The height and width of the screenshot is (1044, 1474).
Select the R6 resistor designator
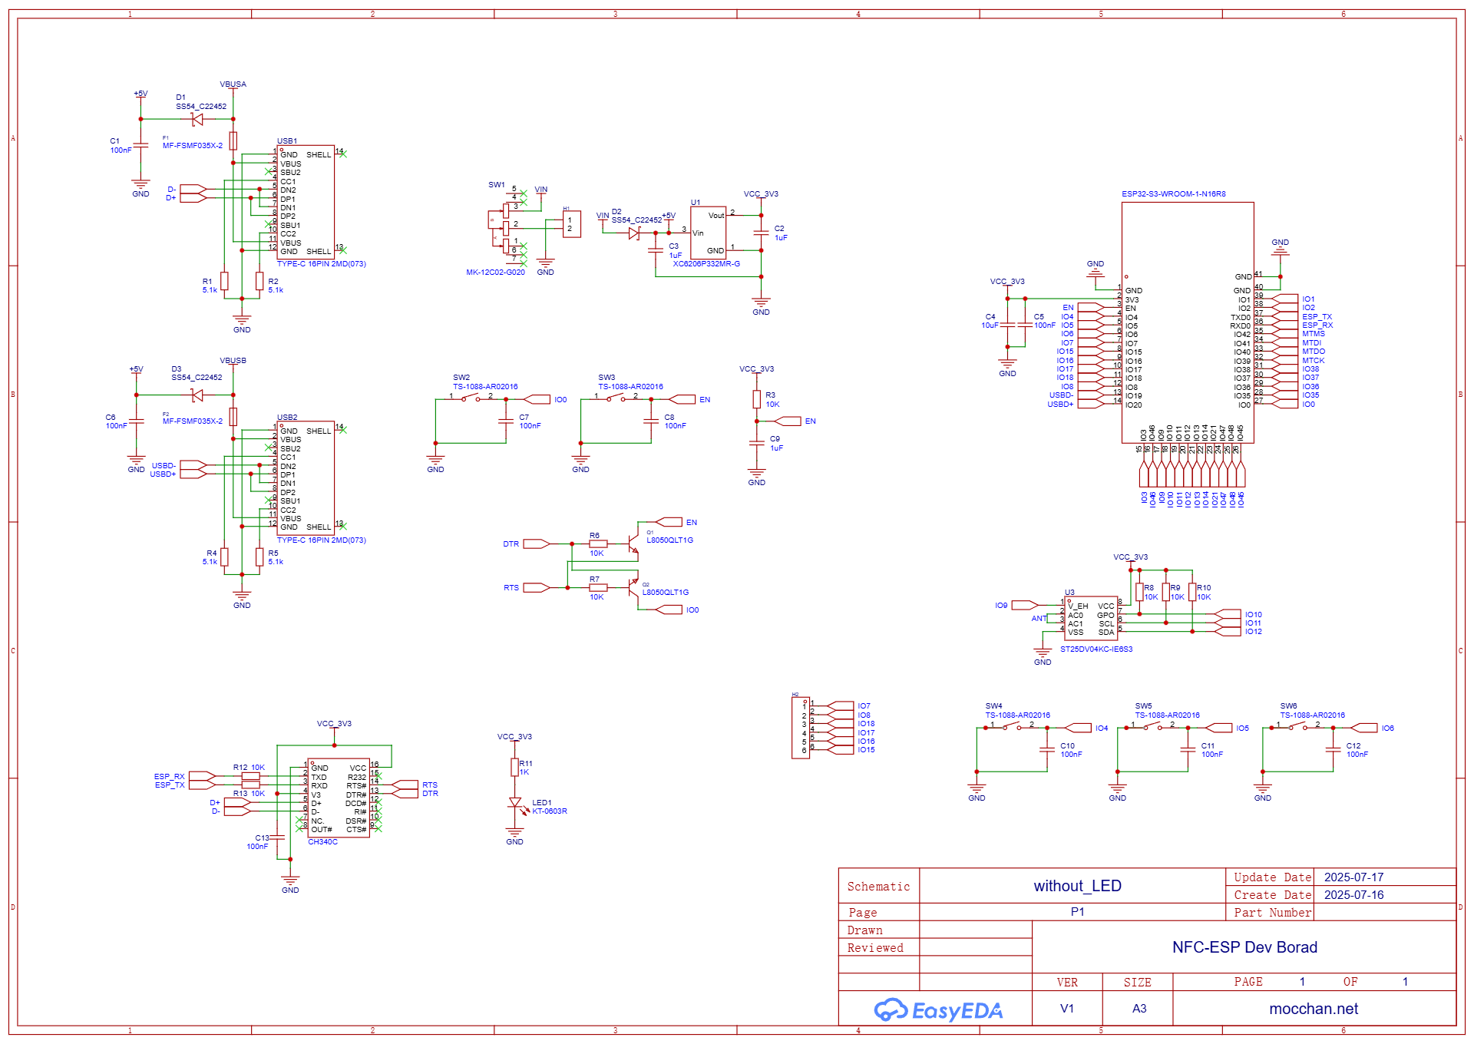pos(594,536)
